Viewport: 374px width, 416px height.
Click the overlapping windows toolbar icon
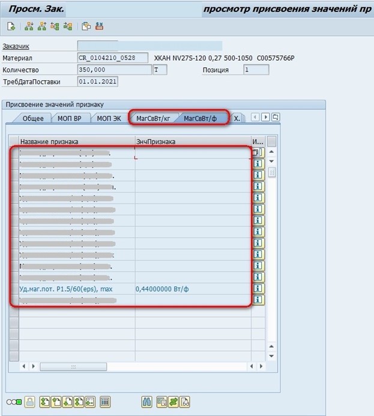(86, 26)
